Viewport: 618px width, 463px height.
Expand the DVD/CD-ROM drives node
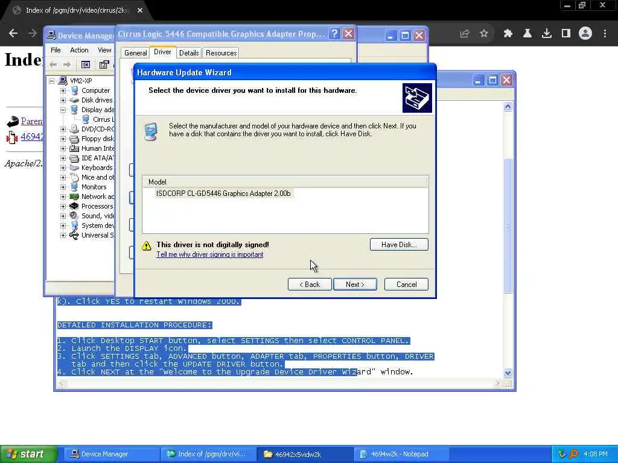pos(63,129)
